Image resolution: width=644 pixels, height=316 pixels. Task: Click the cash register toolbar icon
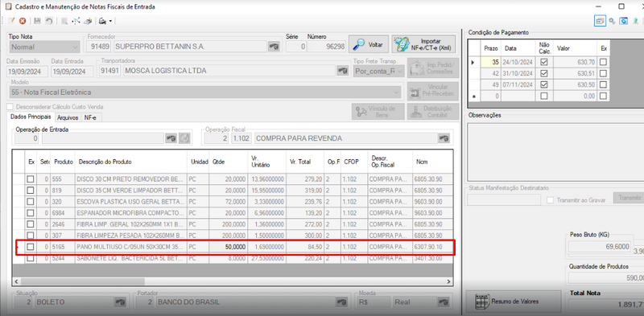(88, 21)
